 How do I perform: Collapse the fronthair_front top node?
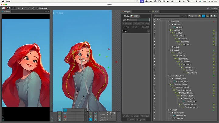[169, 76]
